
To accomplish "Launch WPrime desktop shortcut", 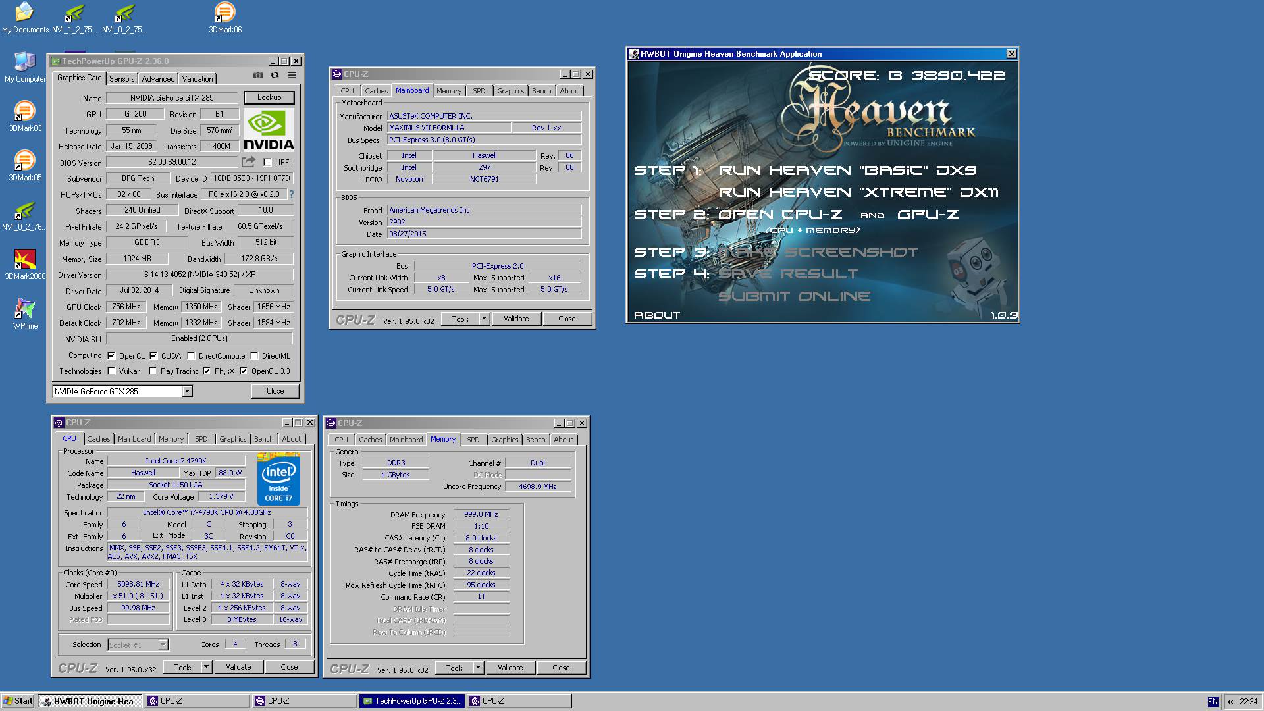I will (25, 314).
